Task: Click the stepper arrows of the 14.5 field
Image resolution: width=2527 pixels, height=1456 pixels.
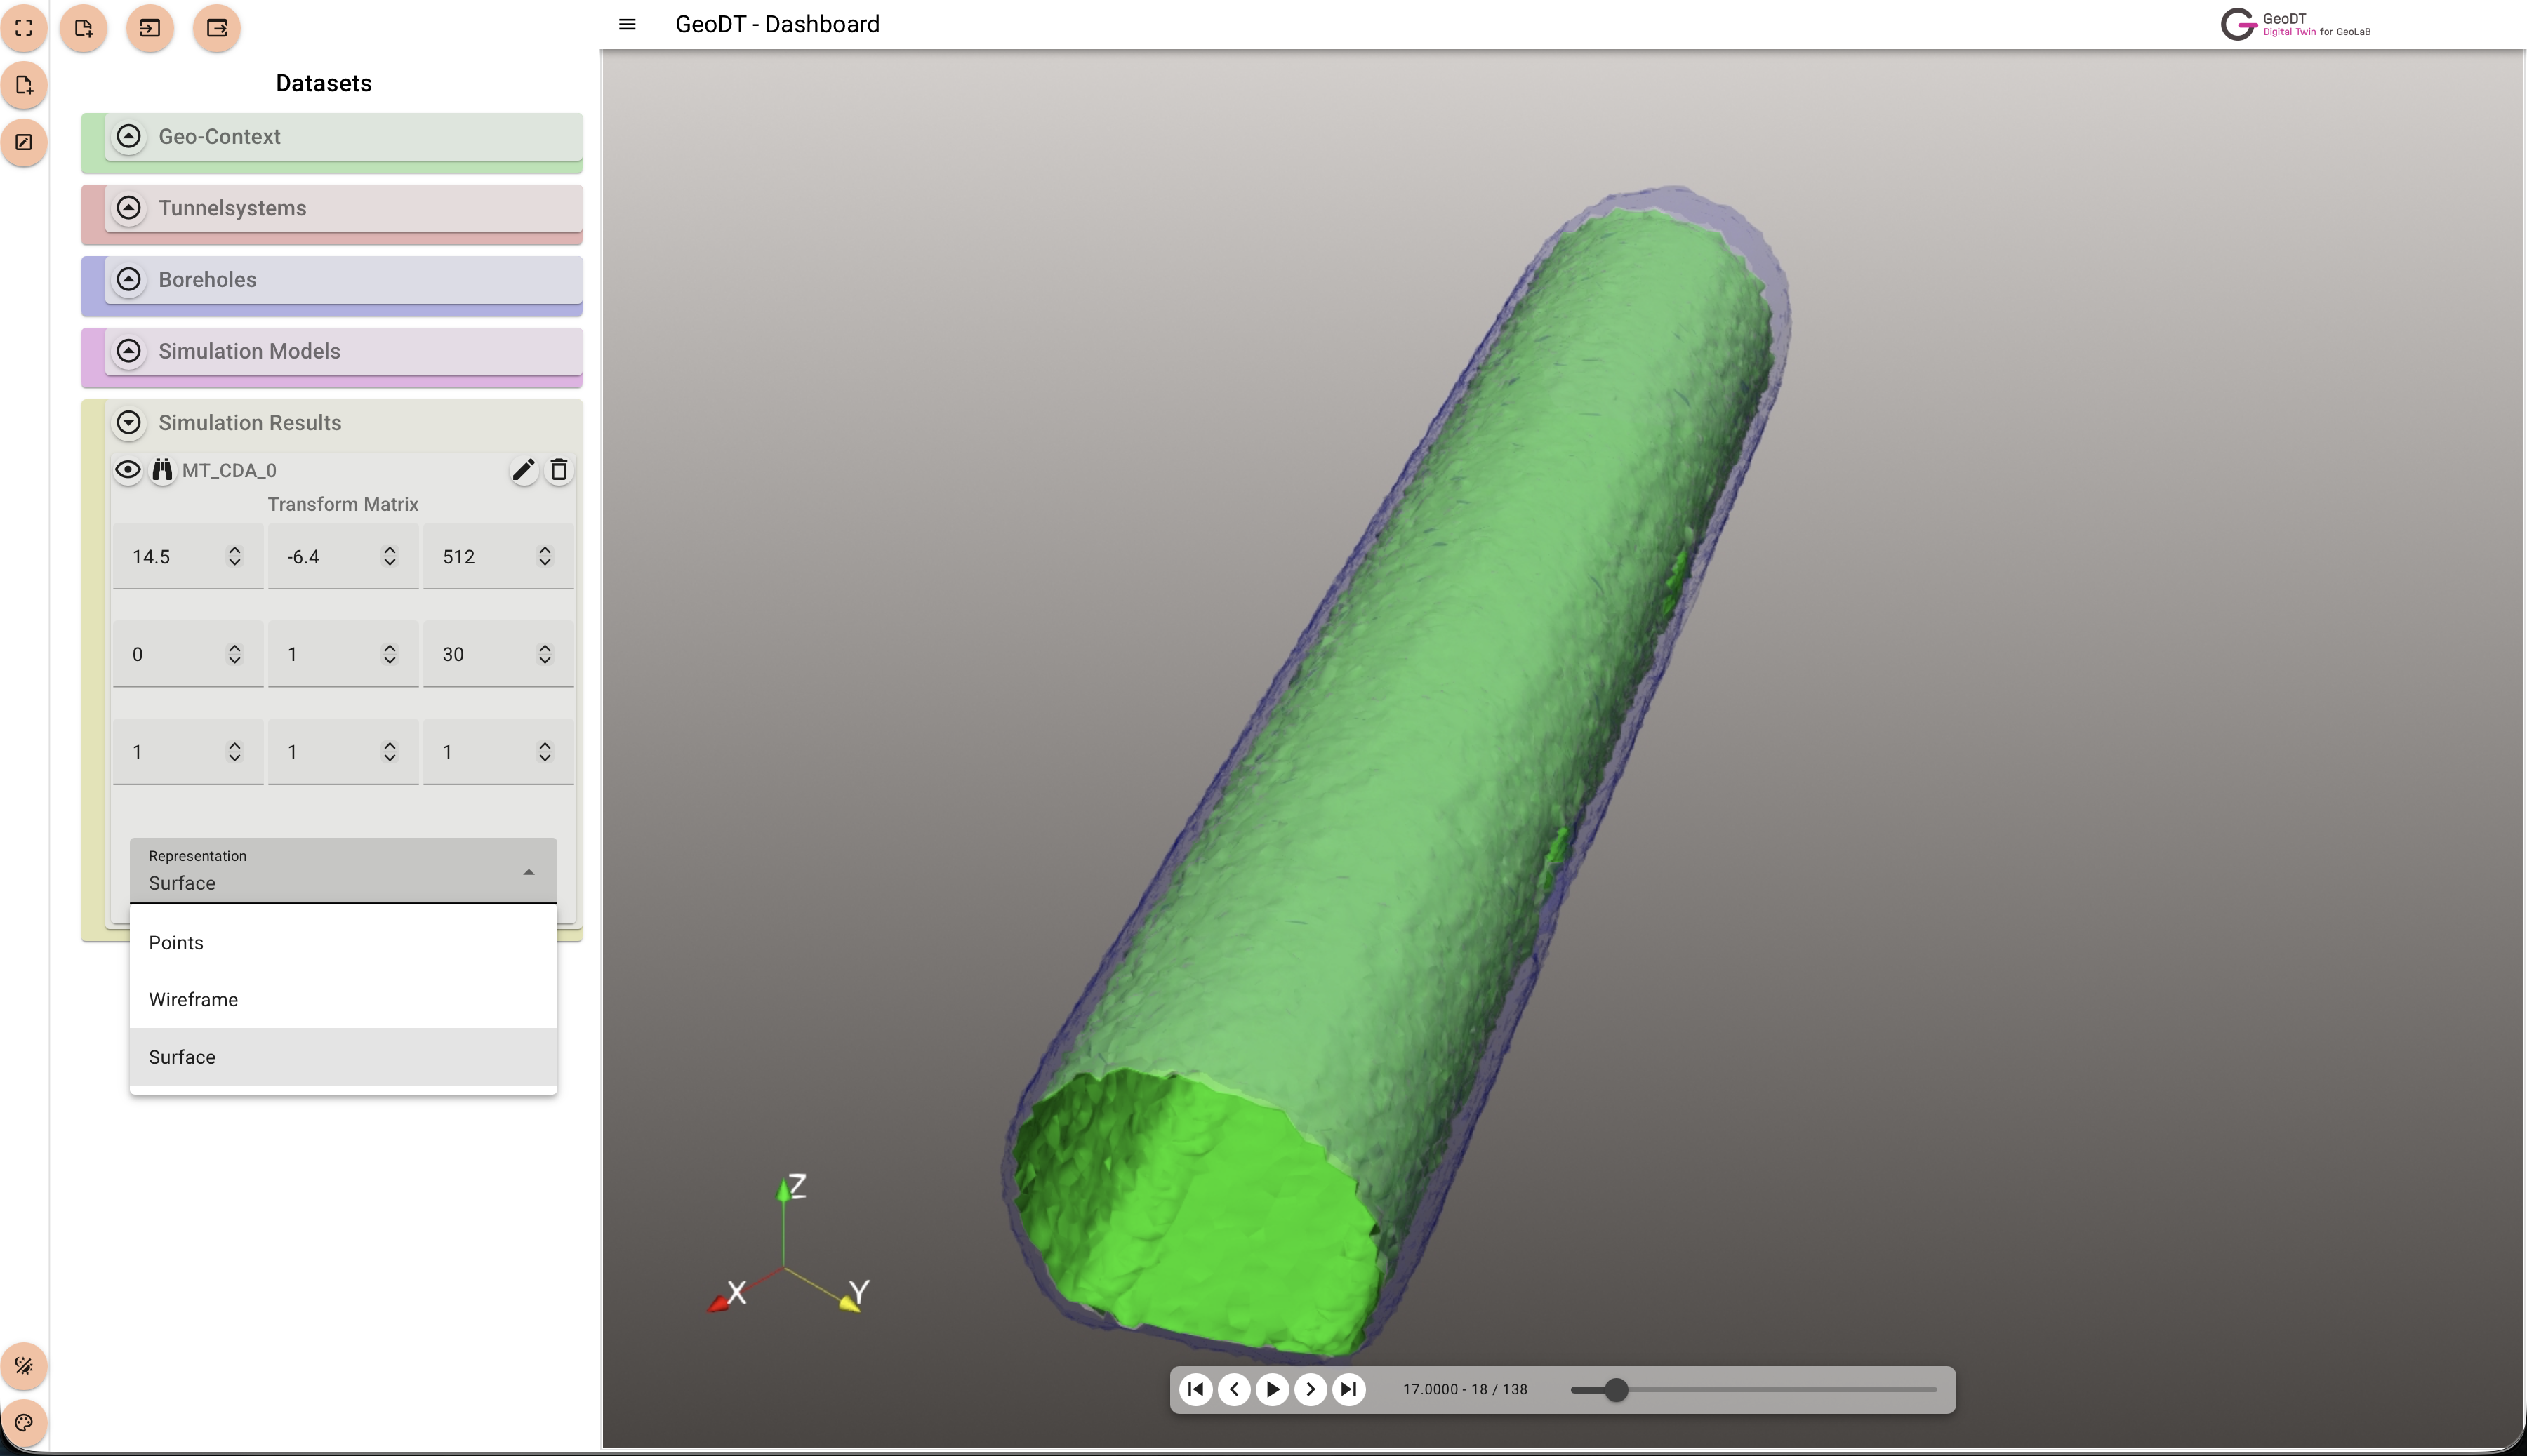Action: (x=234, y=556)
